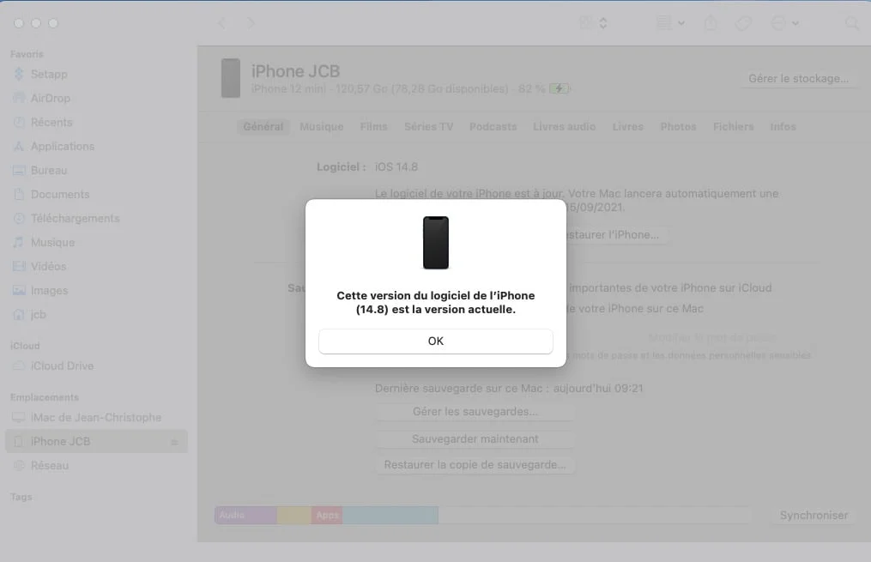Confirm the dialog with OK
The image size is (871, 562).
click(x=436, y=341)
